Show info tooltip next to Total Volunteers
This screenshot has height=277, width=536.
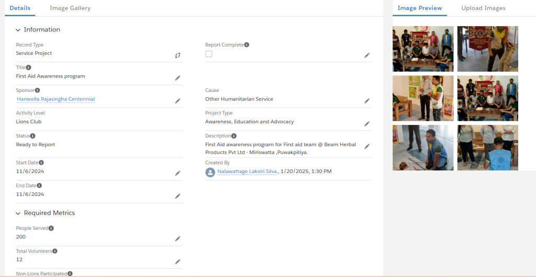tap(54, 251)
